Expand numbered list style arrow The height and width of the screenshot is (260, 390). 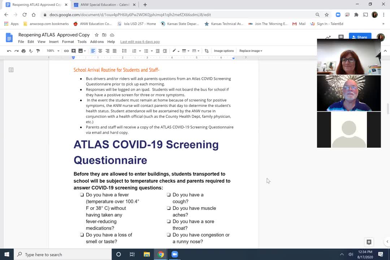(140, 51)
